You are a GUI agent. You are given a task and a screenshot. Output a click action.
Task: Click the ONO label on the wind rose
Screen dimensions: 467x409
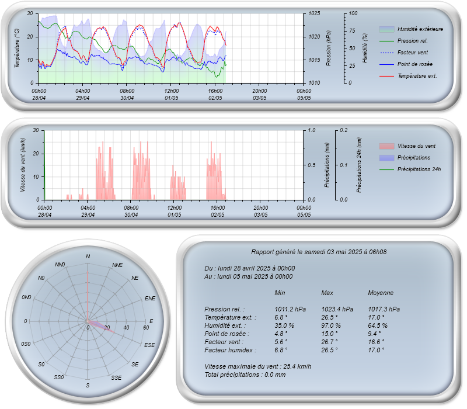26,297
